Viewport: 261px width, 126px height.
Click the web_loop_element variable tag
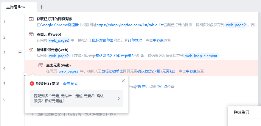201,56
